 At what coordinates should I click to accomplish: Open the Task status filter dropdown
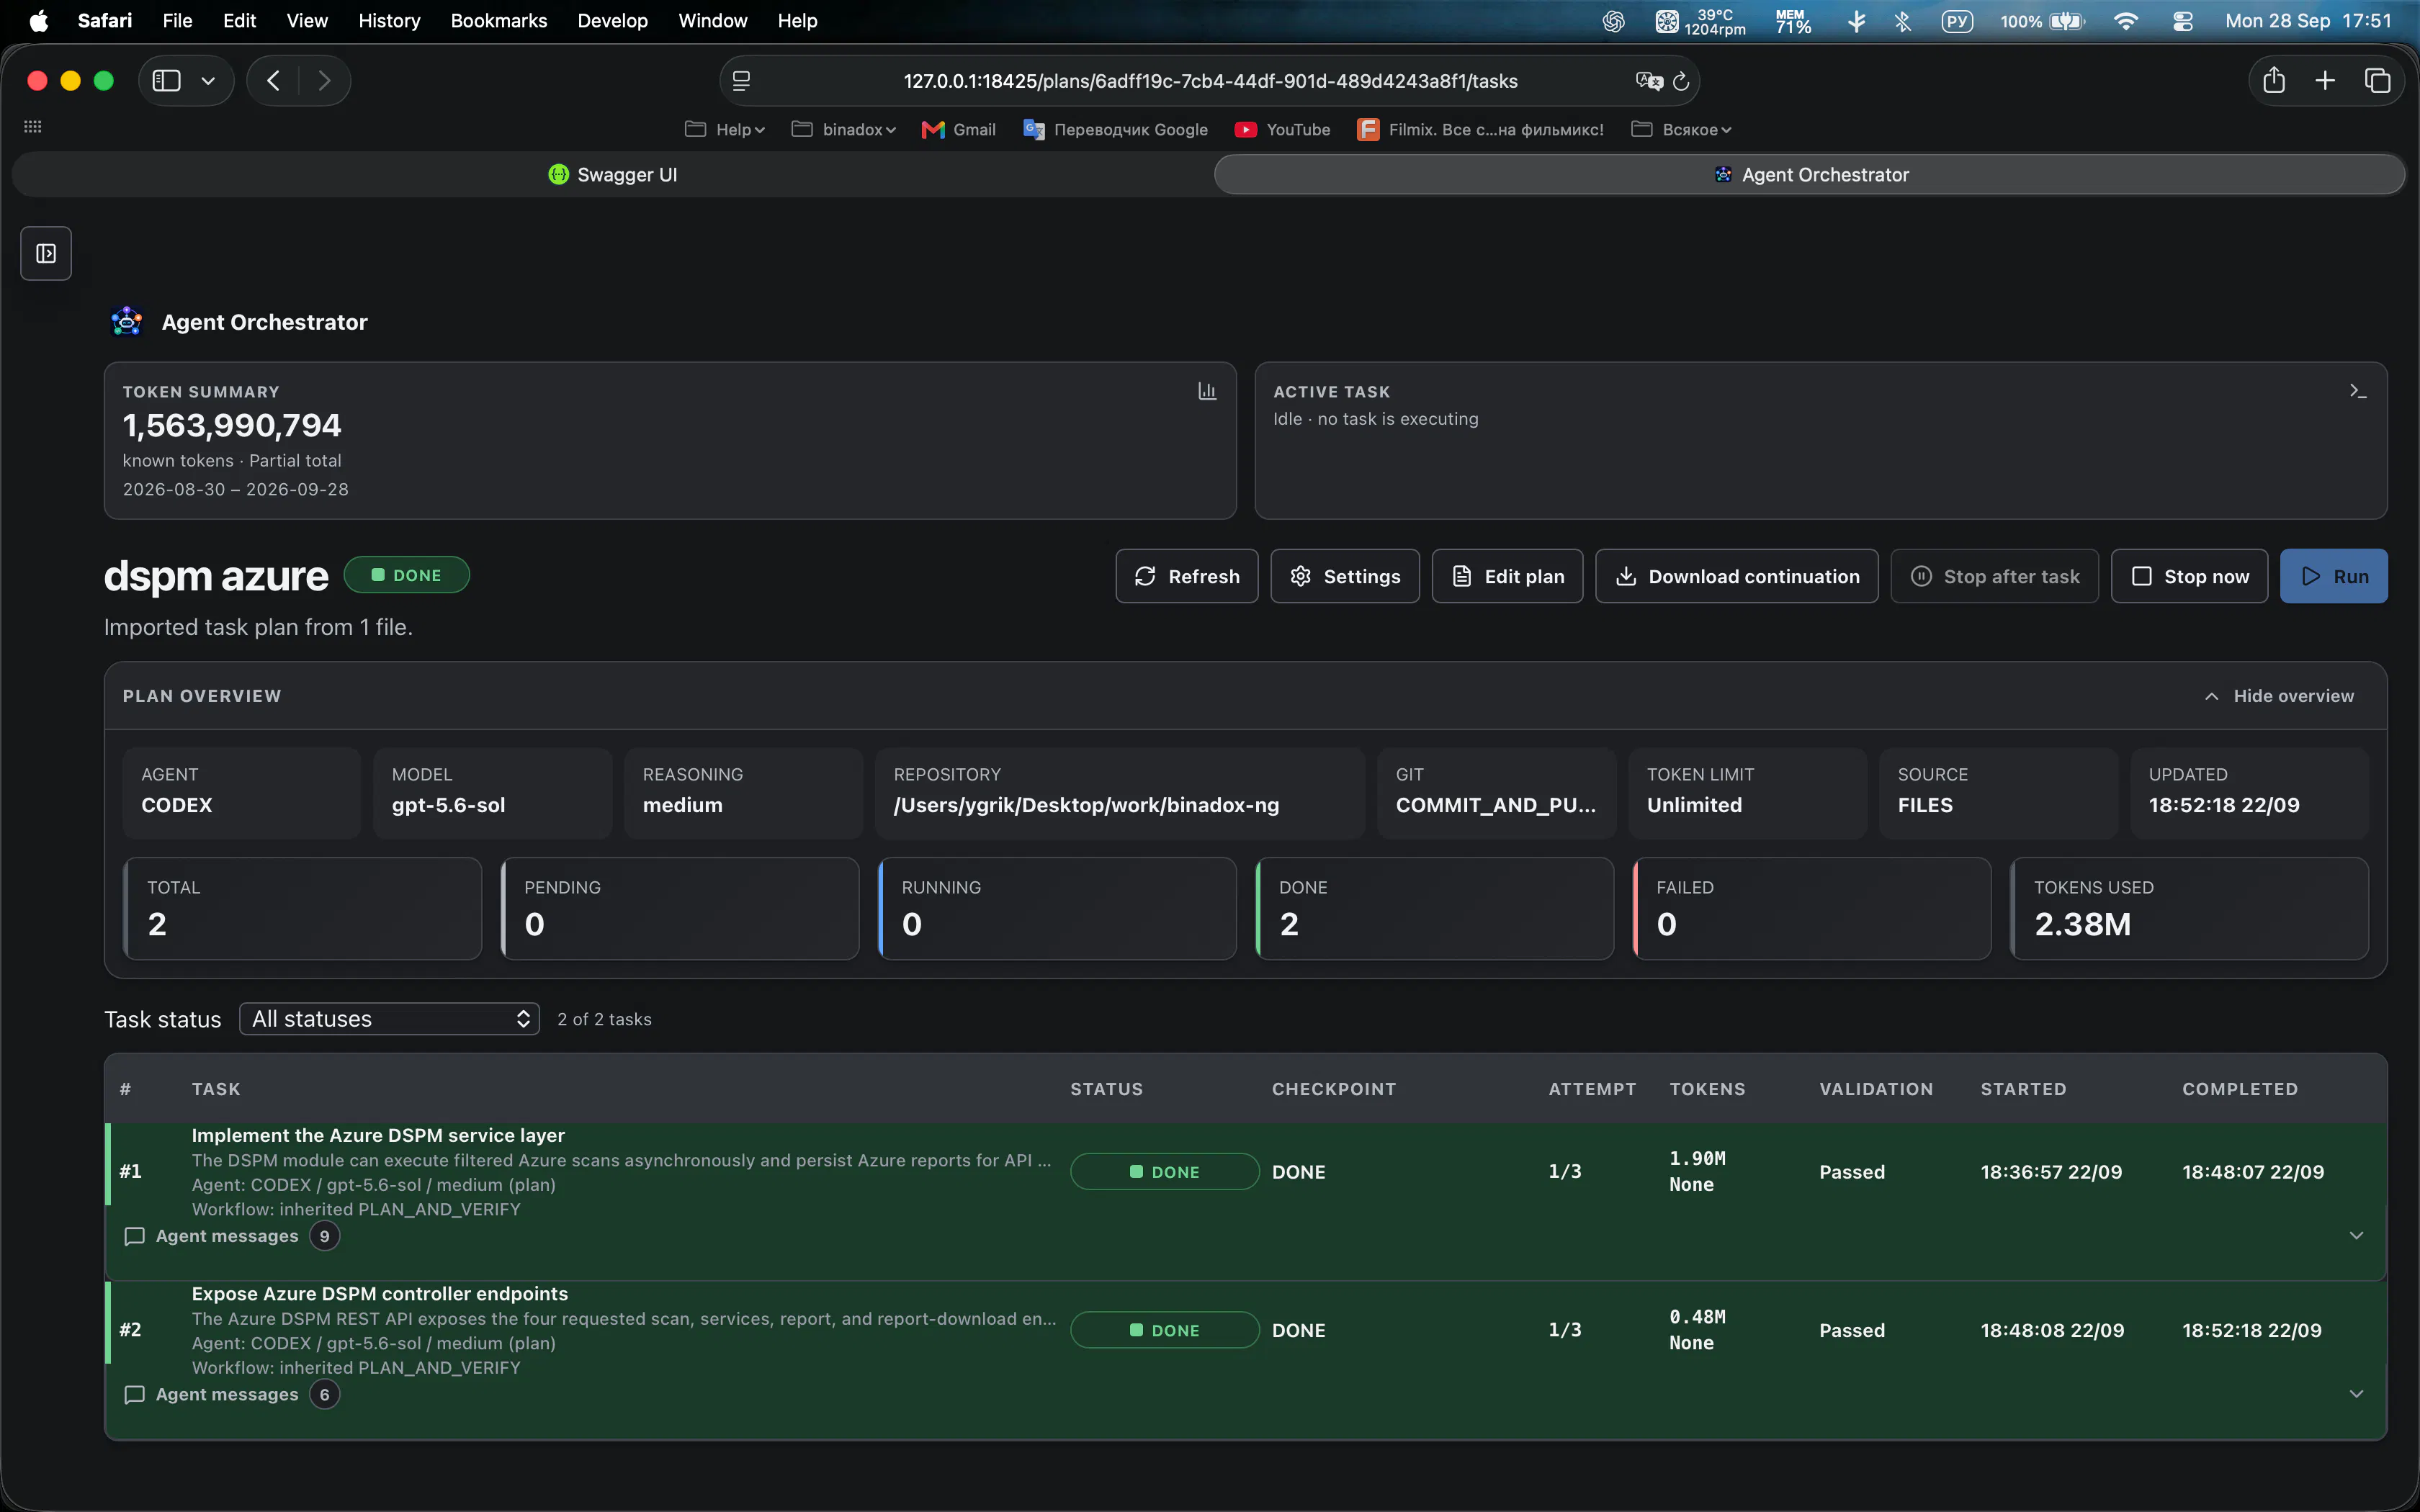coord(389,1019)
